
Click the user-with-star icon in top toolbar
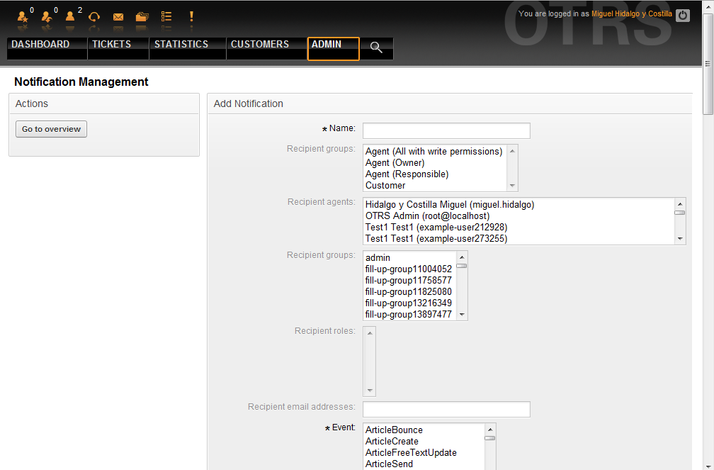23,16
